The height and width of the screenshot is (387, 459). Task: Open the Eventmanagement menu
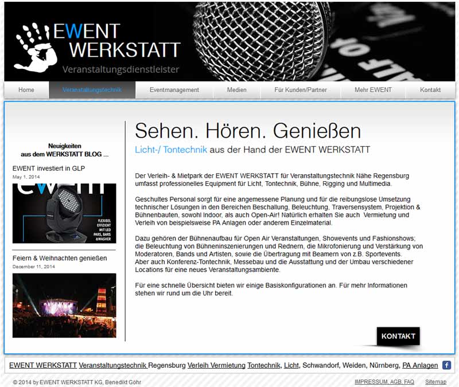174,90
